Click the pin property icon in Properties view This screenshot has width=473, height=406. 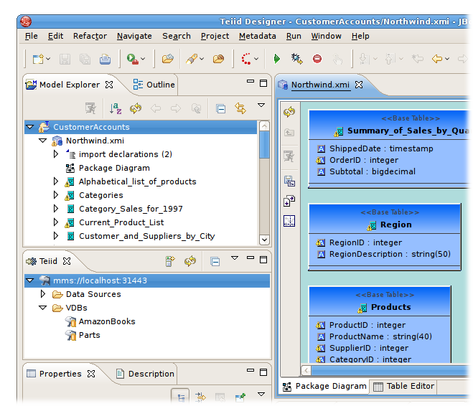(x=240, y=397)
